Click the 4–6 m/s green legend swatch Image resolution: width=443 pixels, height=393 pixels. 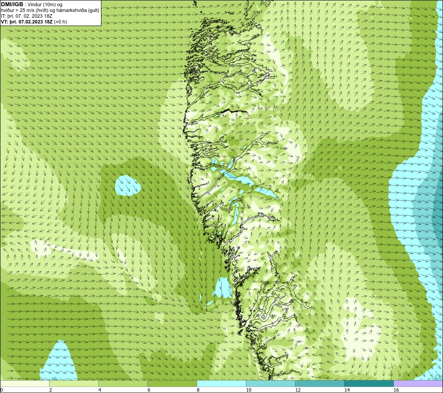(123, 383)
